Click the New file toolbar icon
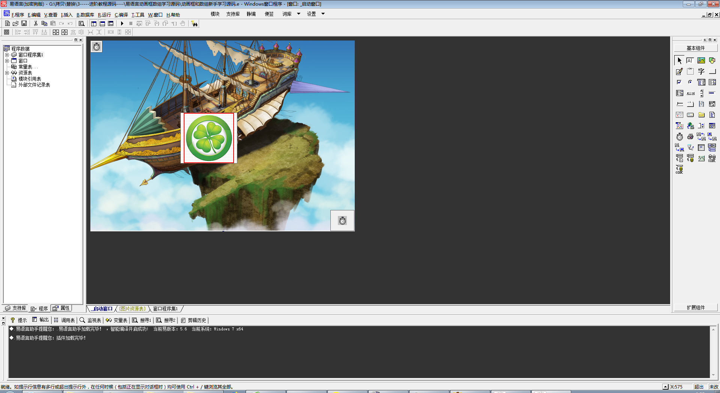Viewport: 720px width, 393px height. tap(7, 24)
